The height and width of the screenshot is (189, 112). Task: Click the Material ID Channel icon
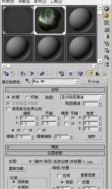(x=71, y=73)
